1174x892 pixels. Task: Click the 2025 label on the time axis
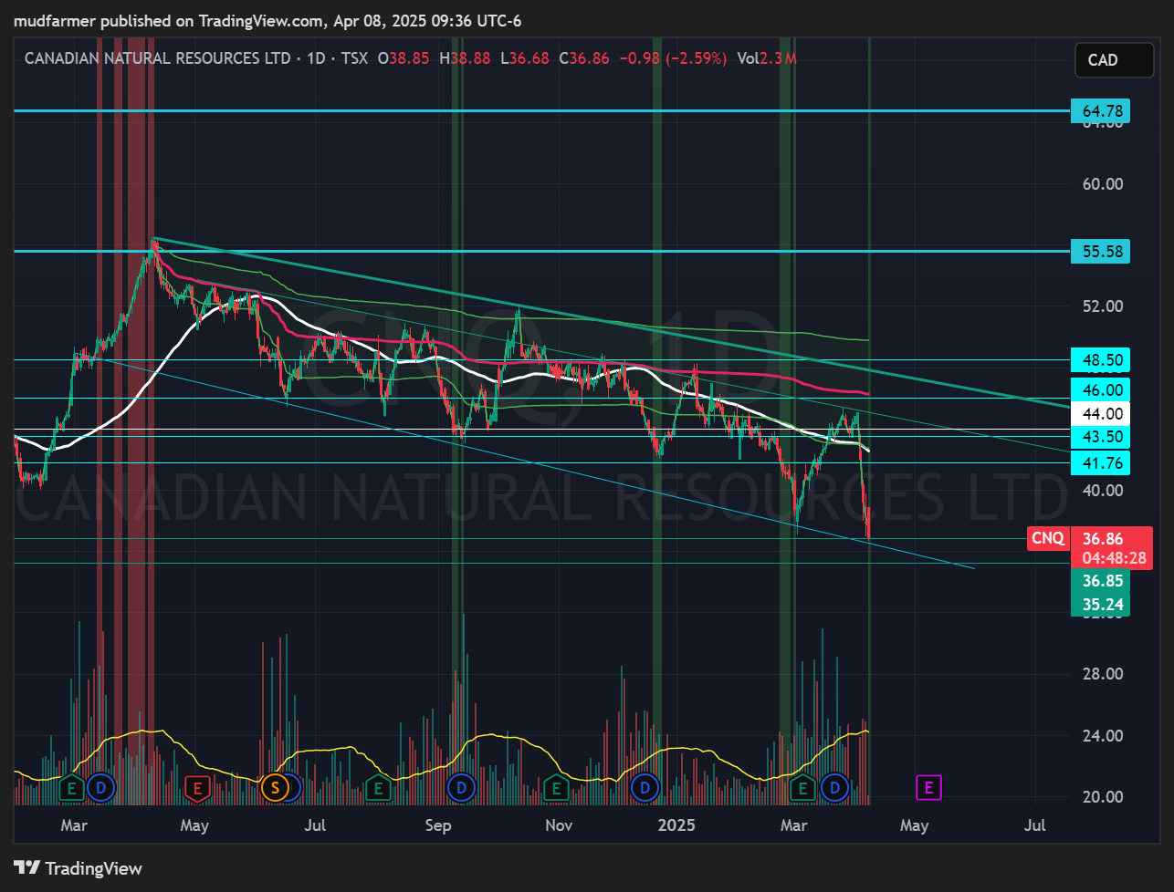point(678,825)
